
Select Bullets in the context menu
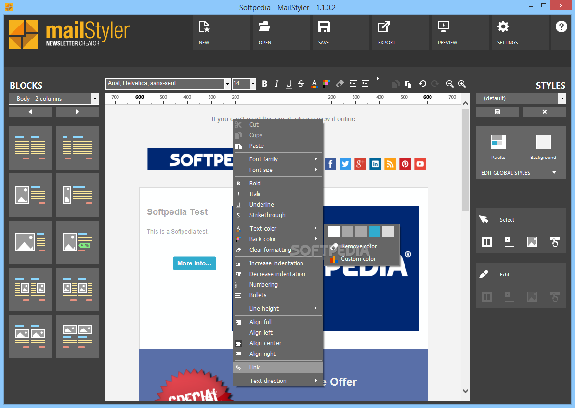coord(278,295)
